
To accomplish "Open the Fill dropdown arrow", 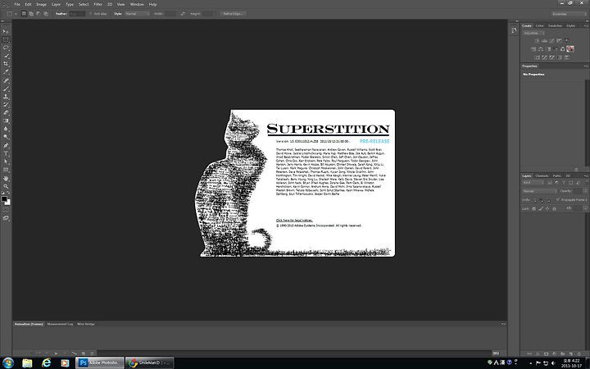I will (x=585, y=208).
